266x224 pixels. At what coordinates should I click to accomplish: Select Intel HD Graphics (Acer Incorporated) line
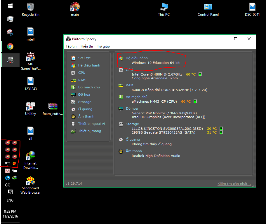coord(168,117)
